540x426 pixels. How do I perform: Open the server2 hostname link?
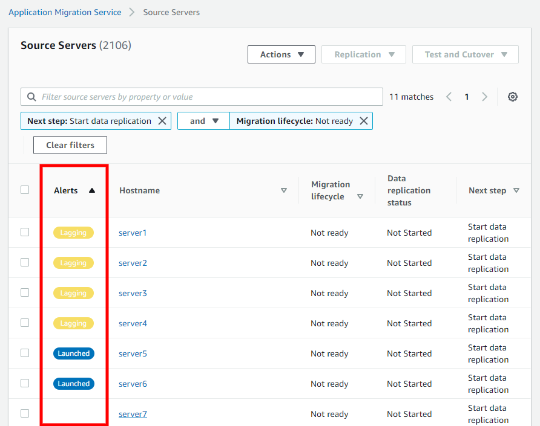pos(133,263)
